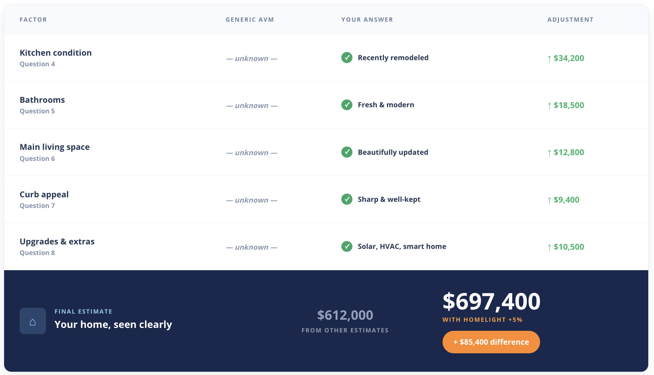Select the Kitchen condition factor title
Screen dimensions: 654x375
(56, 53)
